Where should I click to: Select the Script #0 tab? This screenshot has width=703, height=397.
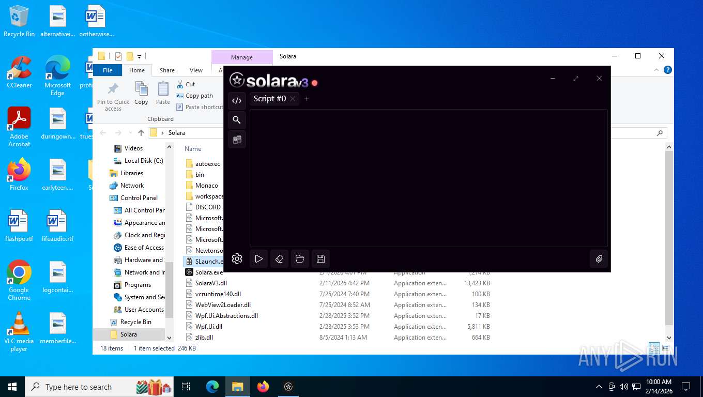pos(269,98)
